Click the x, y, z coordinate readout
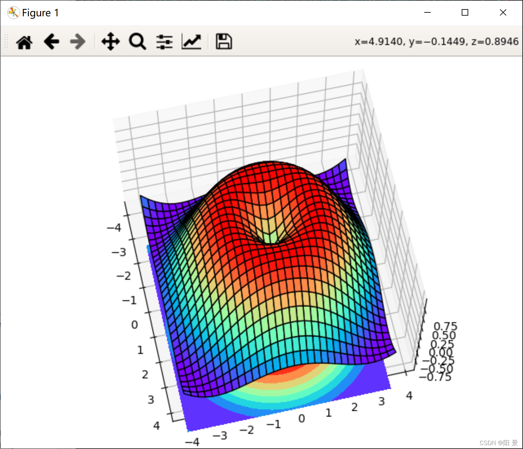Image resolution: width=523 pixels, height=449 pixels. [437, 42]
